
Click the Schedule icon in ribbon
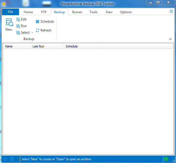click(38, 22)
